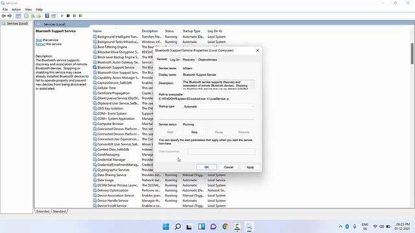Export the list using the toolbar icon
415x233 pixels.
coord(39,16)
